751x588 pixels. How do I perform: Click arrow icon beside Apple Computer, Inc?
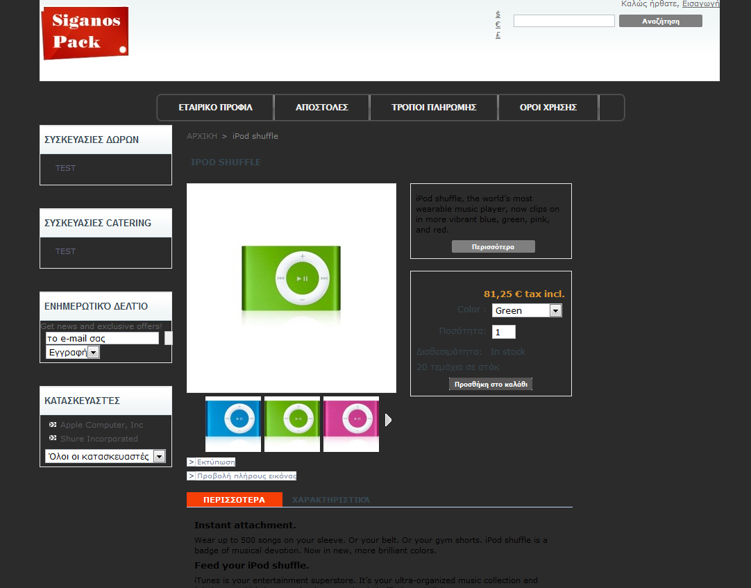pos(53,425)
